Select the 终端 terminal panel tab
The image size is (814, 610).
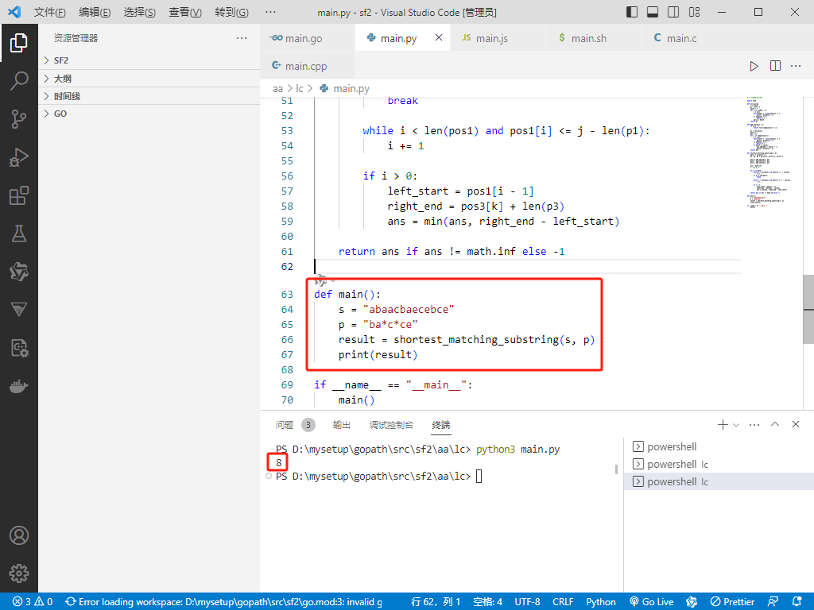pos(440,425)
